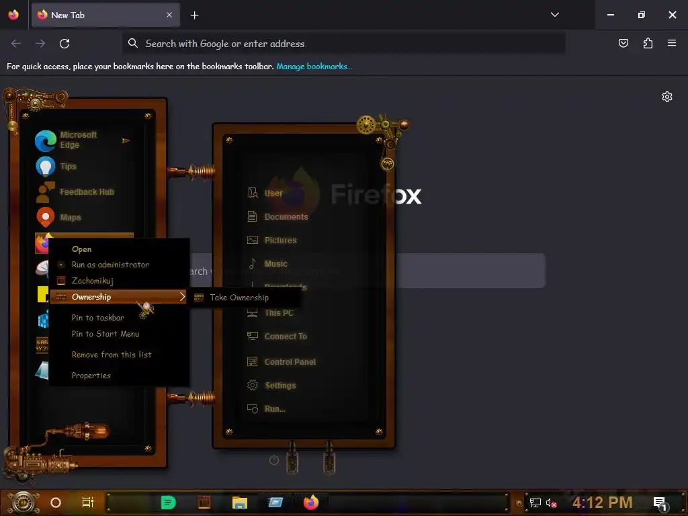This screenshot has height=516, width=688.
Task: Open File Explorer on taskbar
Action: [x=240, y=503]
